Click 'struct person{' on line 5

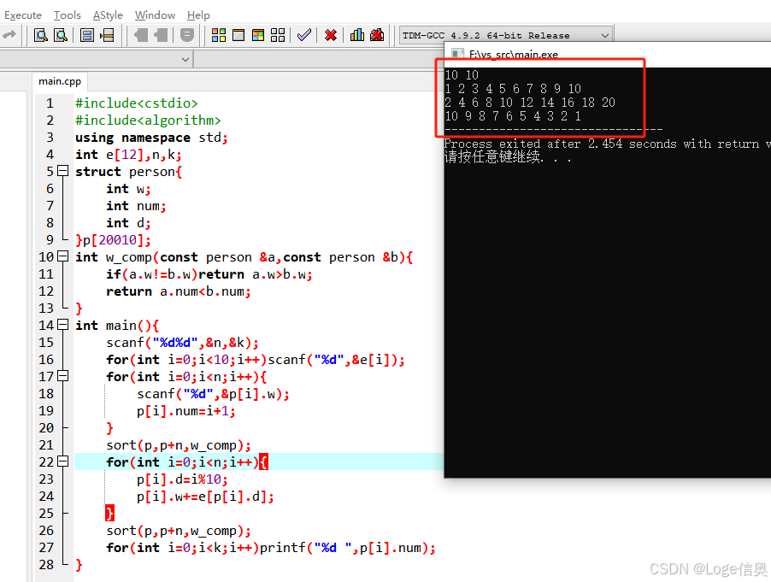coord(128,172)
